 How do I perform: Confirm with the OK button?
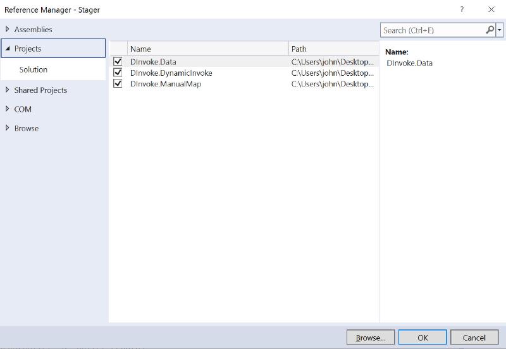click(423, 338)
